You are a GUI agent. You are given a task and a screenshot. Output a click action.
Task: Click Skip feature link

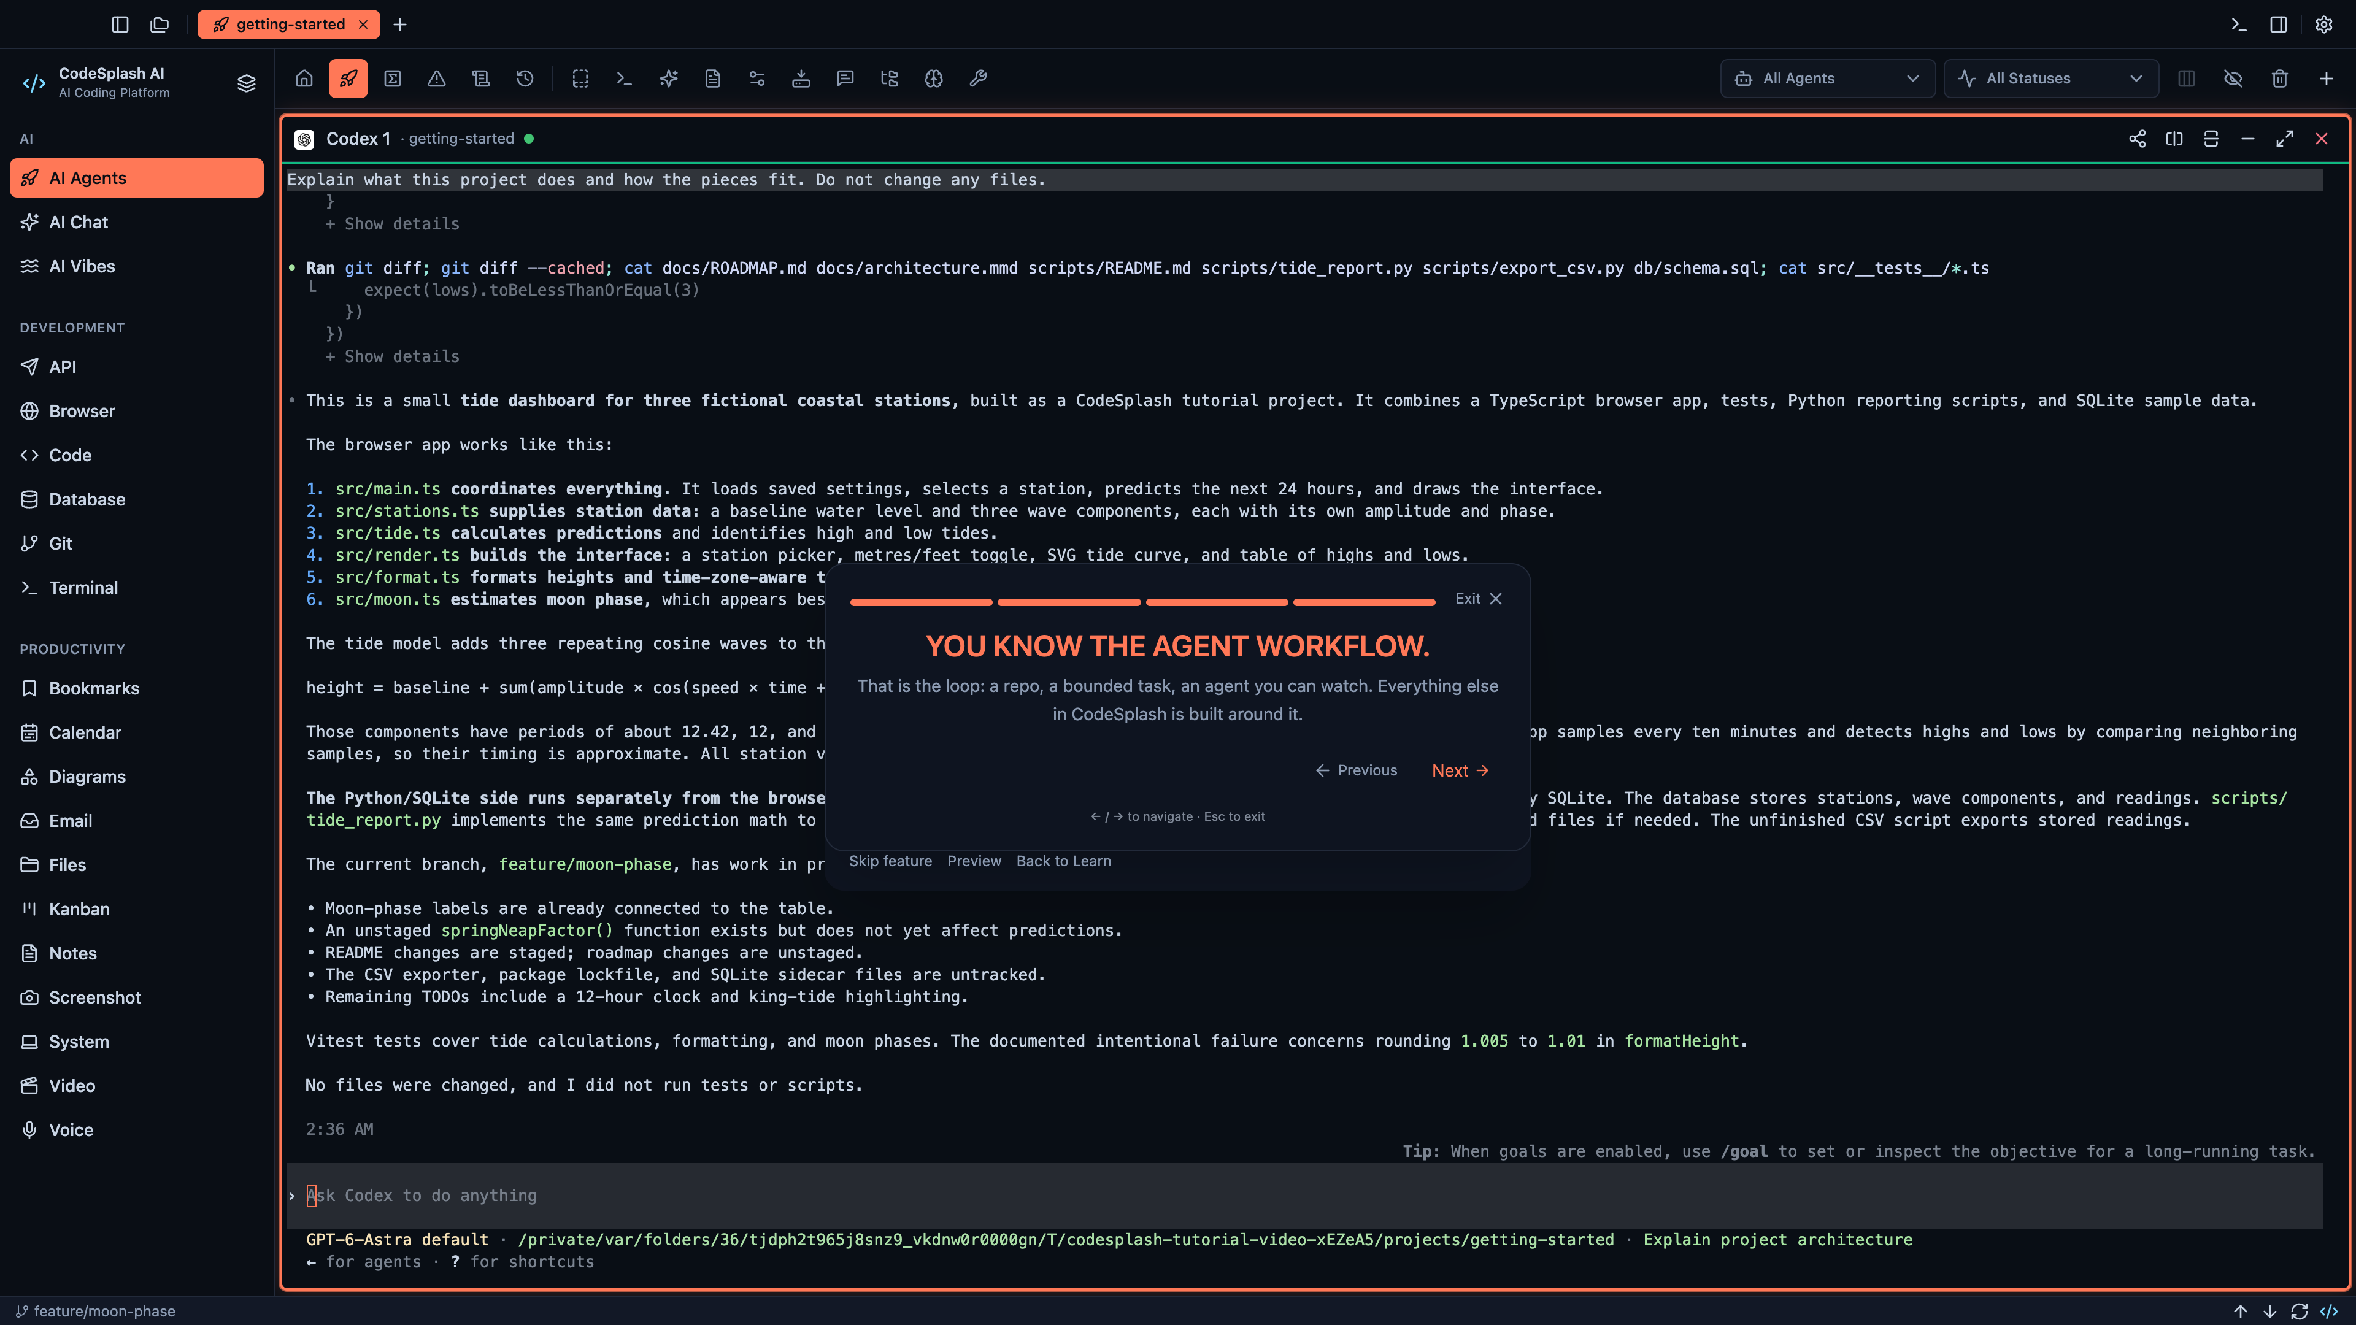click(890, 861)
